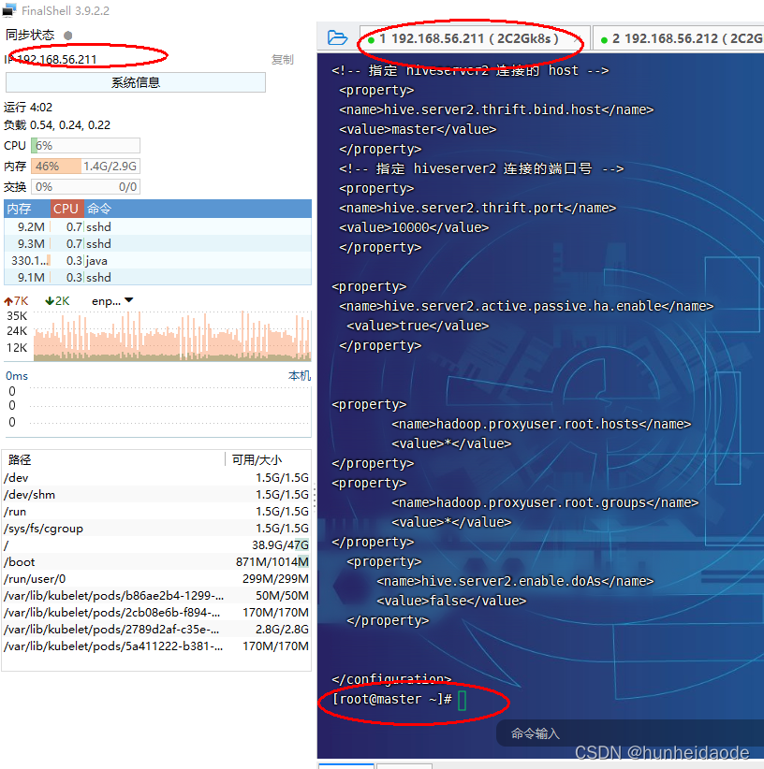Click the 内存 memory usage bar

point(84,166)
